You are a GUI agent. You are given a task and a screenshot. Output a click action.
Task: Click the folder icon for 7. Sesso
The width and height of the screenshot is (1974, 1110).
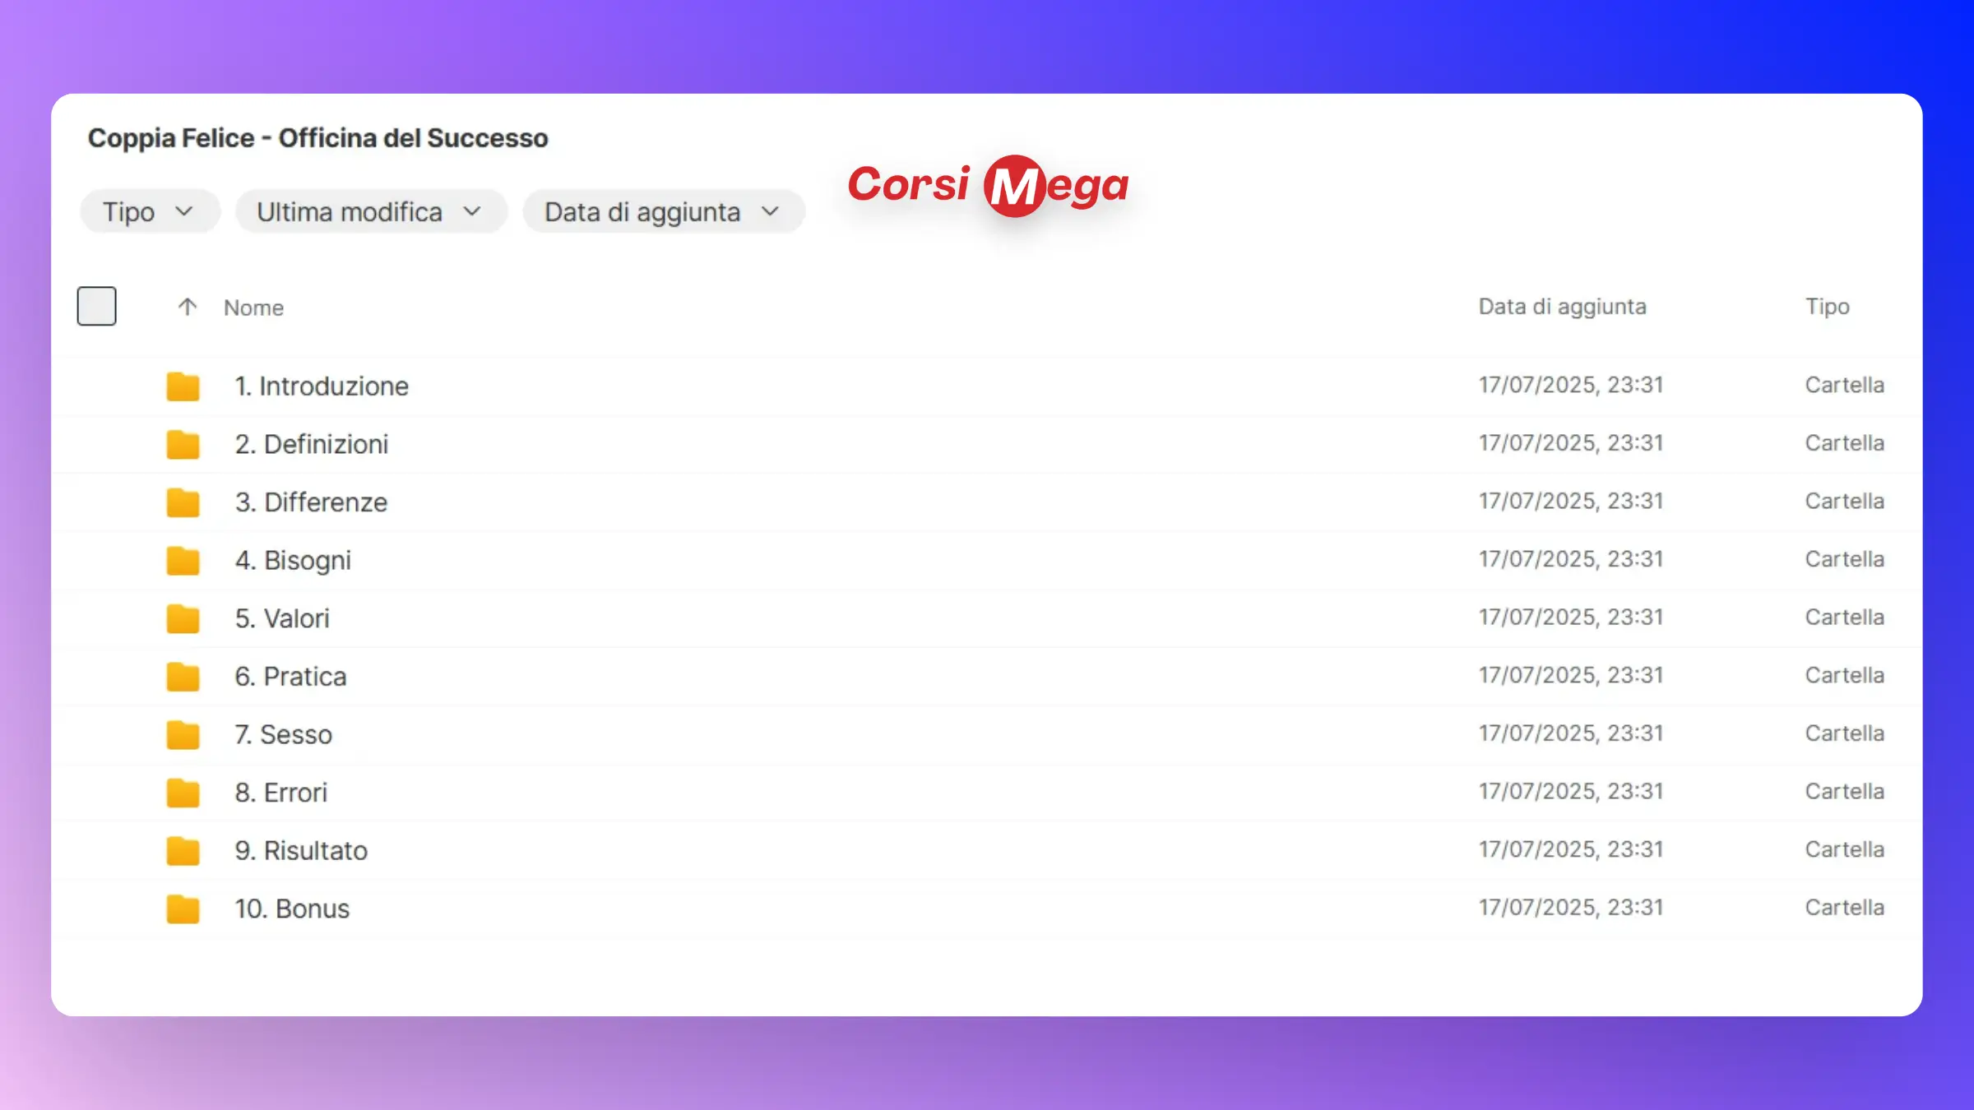(x=183, y=734)
